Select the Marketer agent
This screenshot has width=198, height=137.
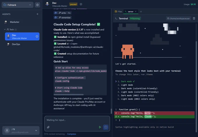[x=15, y=22]
